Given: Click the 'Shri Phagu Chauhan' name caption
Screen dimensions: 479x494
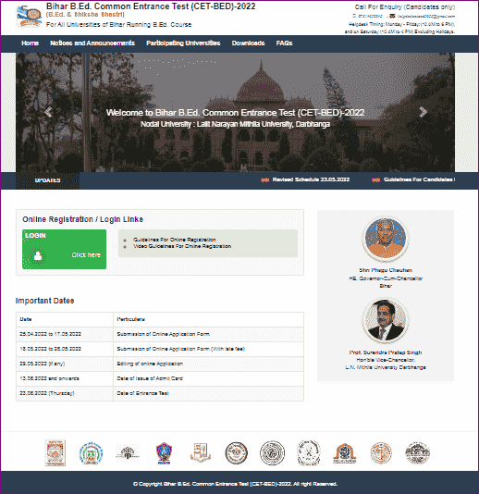Looking at the screenshot, I should coord(386,270).
